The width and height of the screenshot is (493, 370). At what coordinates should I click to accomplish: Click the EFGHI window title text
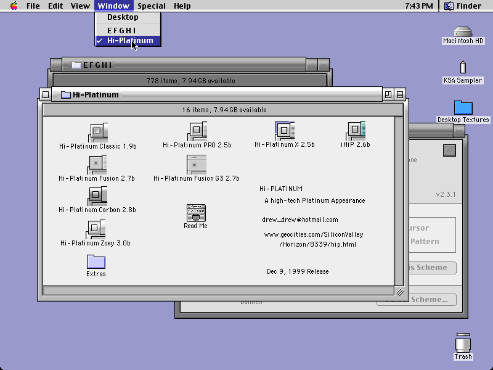coord(97,65)
